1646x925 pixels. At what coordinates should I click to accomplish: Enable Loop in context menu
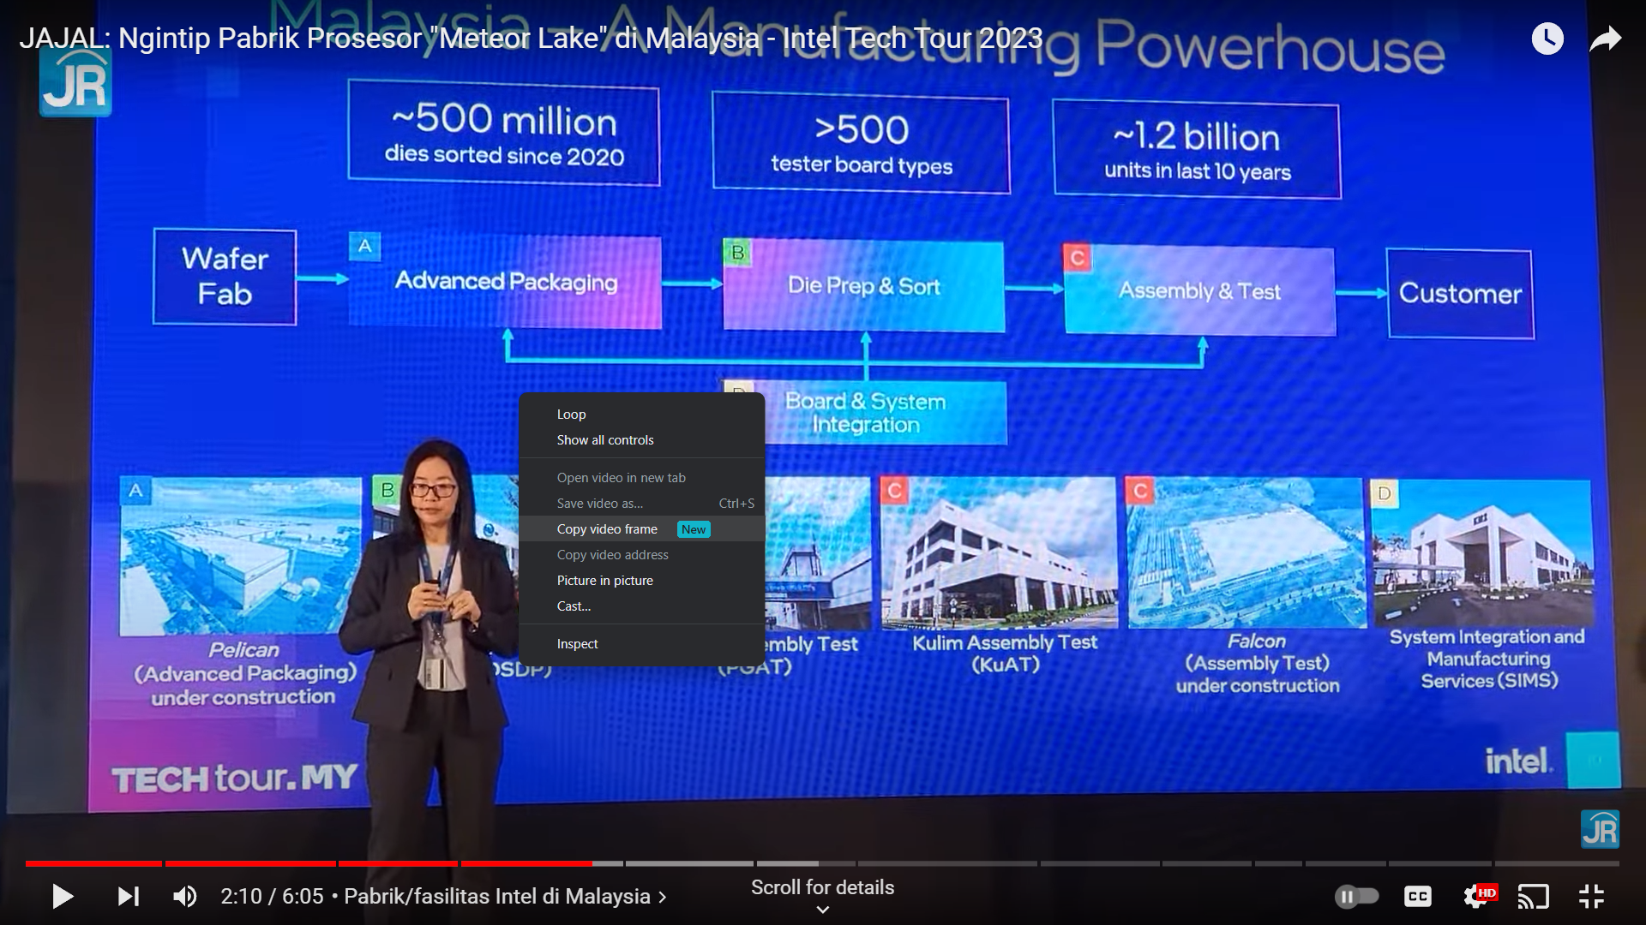tap(572, 415)
